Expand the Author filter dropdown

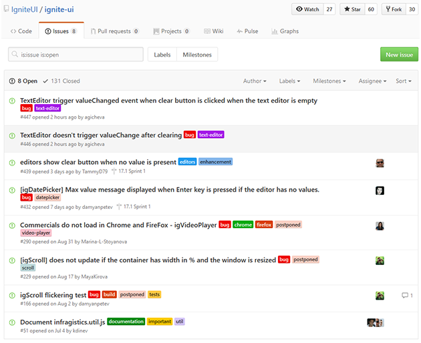coord(254,81)
